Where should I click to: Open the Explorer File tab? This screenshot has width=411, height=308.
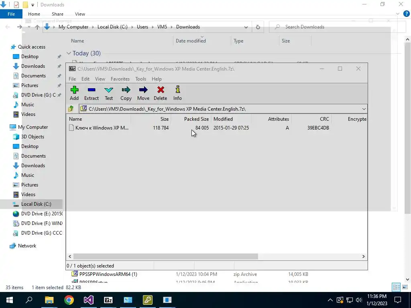pos(11,14)
